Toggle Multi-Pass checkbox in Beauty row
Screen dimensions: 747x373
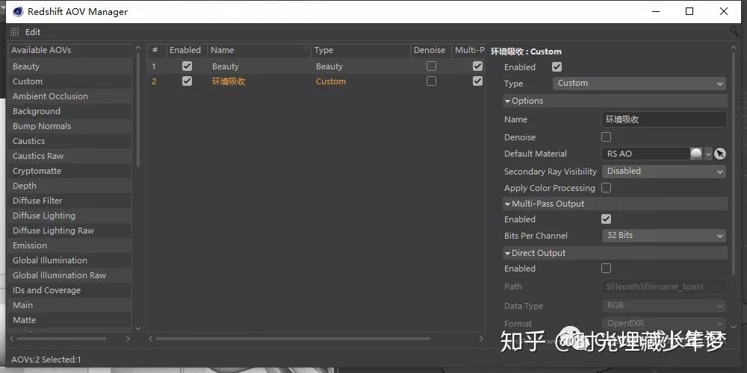pos(477,66)
